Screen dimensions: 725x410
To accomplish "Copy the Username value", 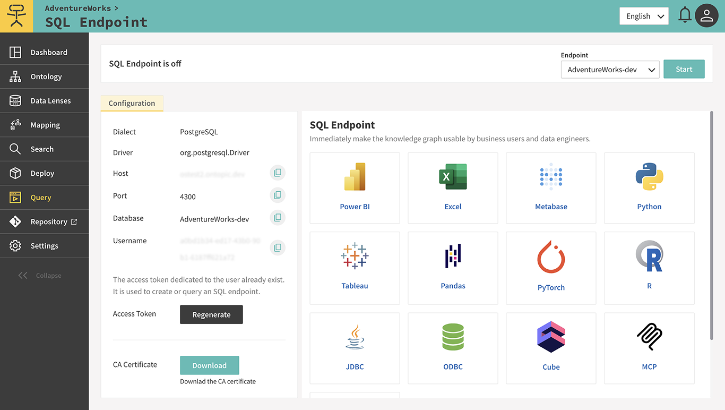I will 278,247.
